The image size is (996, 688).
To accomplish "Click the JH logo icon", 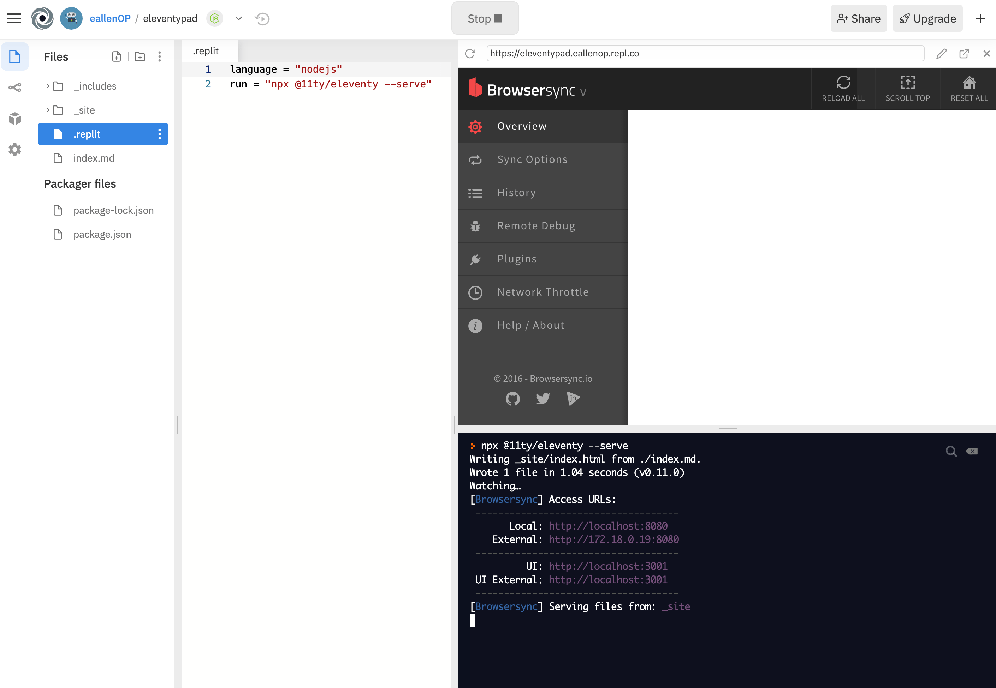I will pos(573,398).
